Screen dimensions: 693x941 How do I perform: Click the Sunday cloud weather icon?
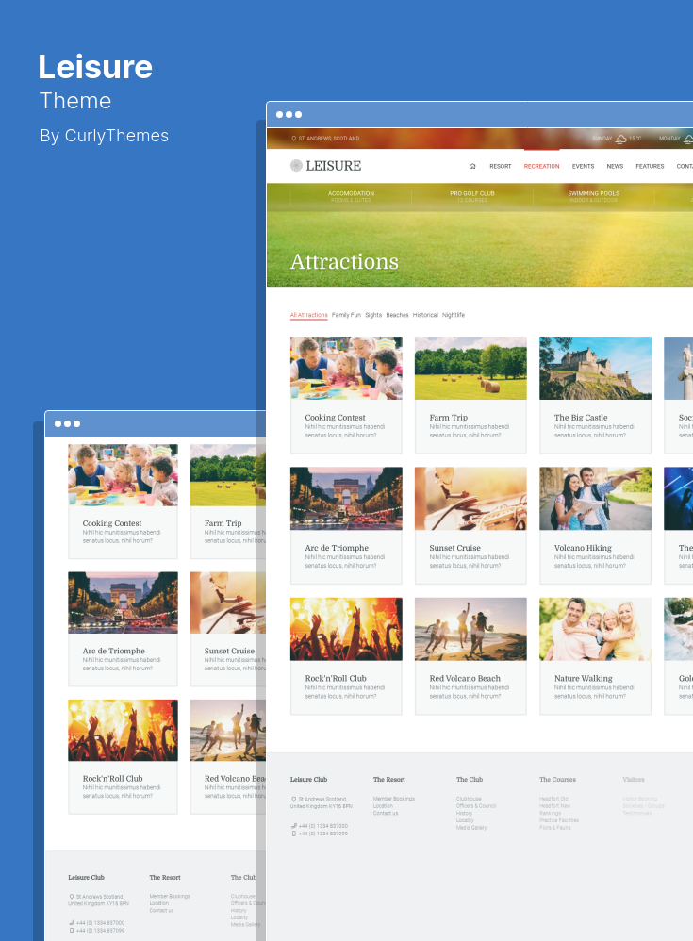click(621, 139)
